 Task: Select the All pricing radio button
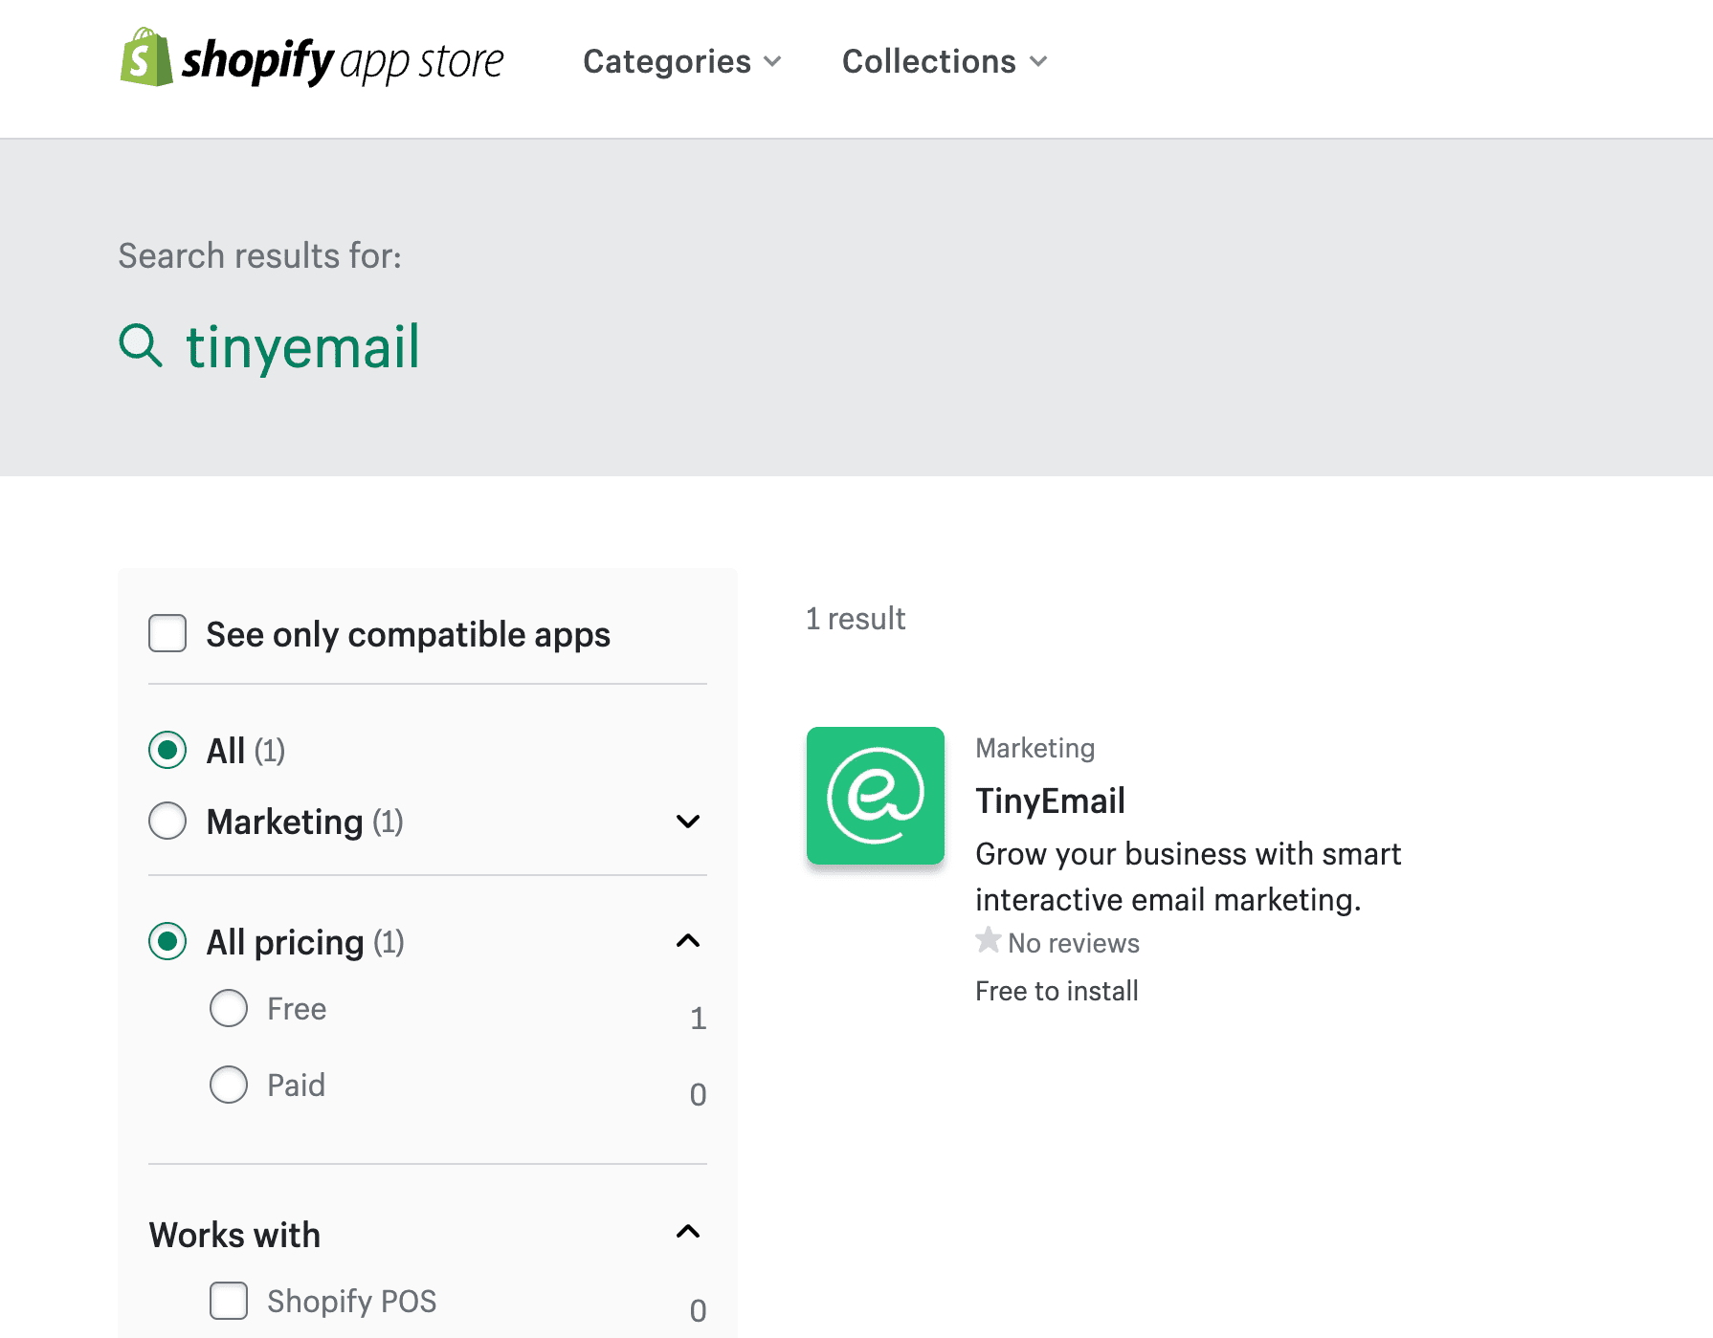point(167,941)
